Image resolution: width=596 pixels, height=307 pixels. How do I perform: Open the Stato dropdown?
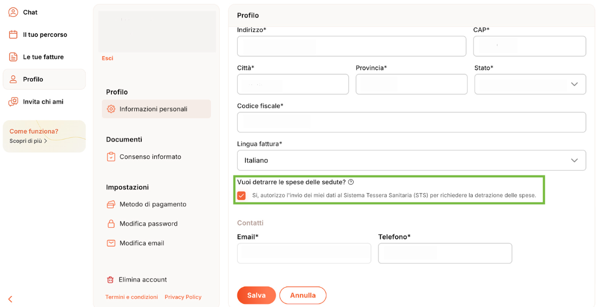(x=530, y=85)
